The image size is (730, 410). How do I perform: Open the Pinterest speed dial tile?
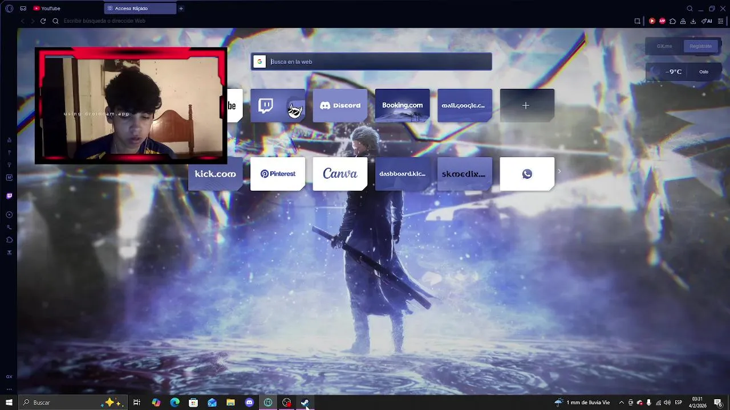[x=278, y=174]
